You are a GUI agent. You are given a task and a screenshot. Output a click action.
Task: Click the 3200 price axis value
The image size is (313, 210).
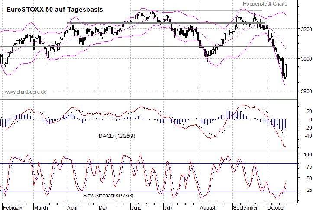306,29
